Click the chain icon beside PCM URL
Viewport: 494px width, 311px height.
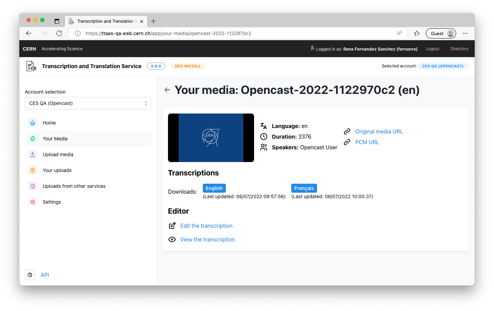pos(347,142)
